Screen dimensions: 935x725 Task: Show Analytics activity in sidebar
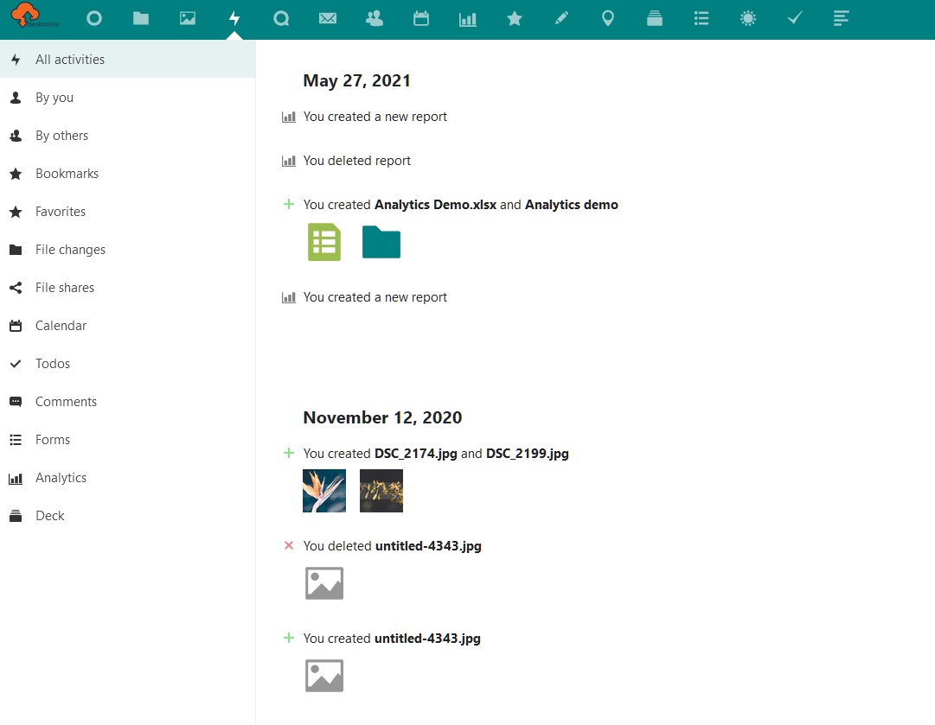coord(128,478)
